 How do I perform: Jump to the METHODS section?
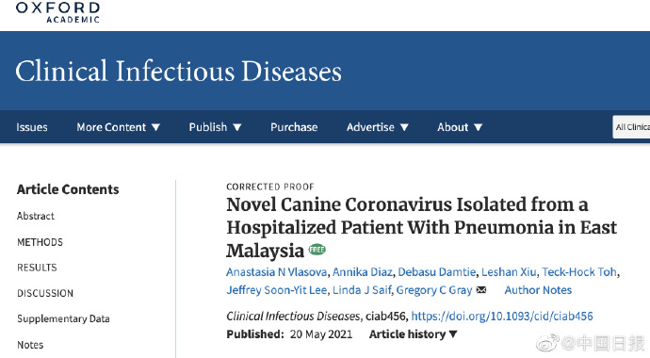pos(40,242)
